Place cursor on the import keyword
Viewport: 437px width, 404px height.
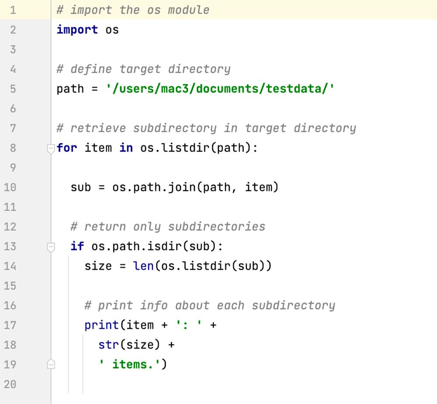point(77,30)
